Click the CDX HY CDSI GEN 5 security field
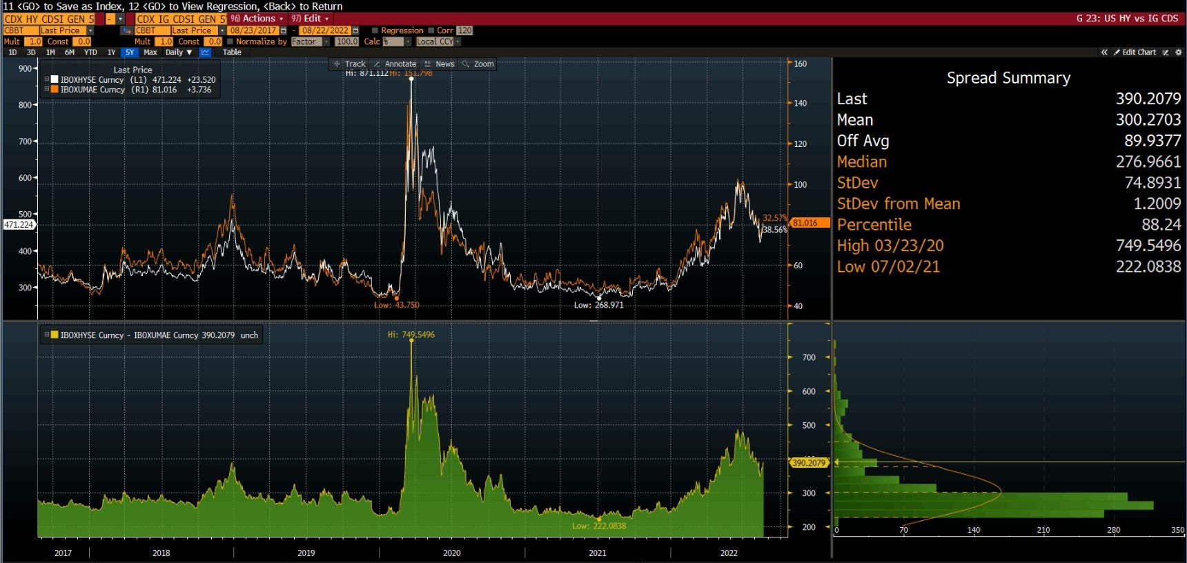Image resolution: width=1187 pixels, height=563 pixels. pos(49,19)
